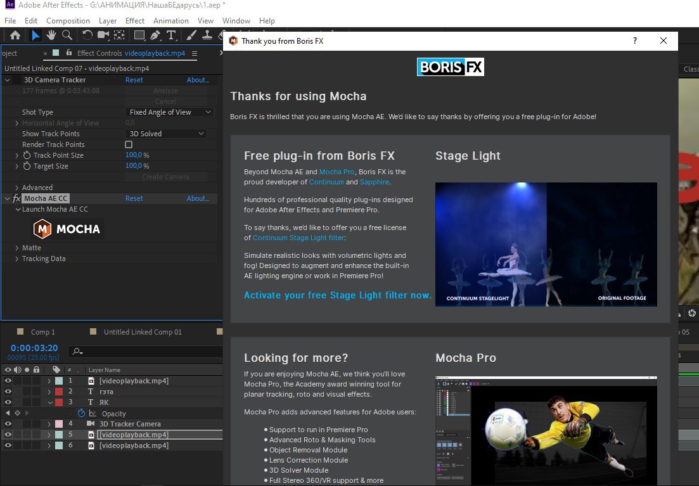Toggle the Track Point Size stopwatch

pos(27,155)
